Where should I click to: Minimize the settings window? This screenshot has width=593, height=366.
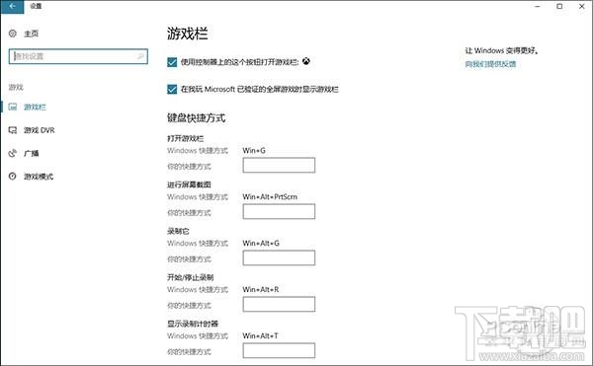pos(538,7)
